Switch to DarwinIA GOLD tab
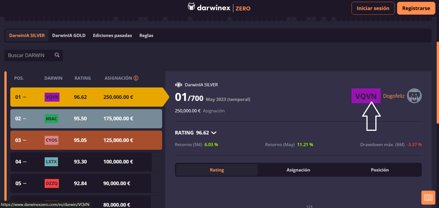The height and width of the screenshot is (208, 439). coord(69,35)
